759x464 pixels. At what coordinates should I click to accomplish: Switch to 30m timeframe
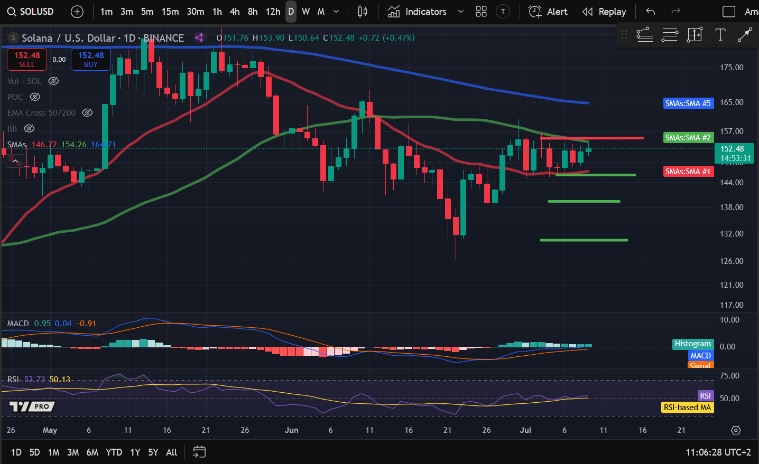tap(196, 12)
